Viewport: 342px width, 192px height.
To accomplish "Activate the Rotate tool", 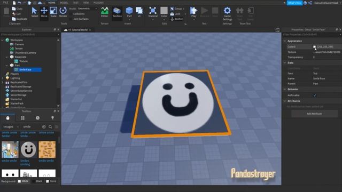I will tap(63, 12).
